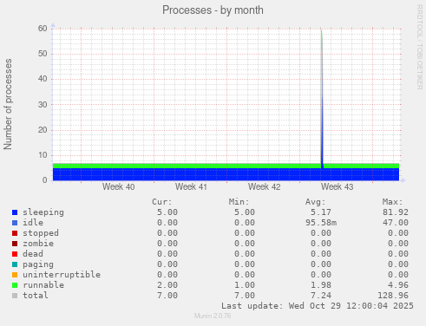Viewport: 426px width, 326px height.
Task: Click runnable current value 2.00
Action: [167, 285]
